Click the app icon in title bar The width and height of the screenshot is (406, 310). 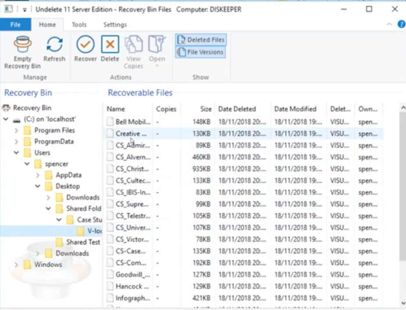pos(8,9)
